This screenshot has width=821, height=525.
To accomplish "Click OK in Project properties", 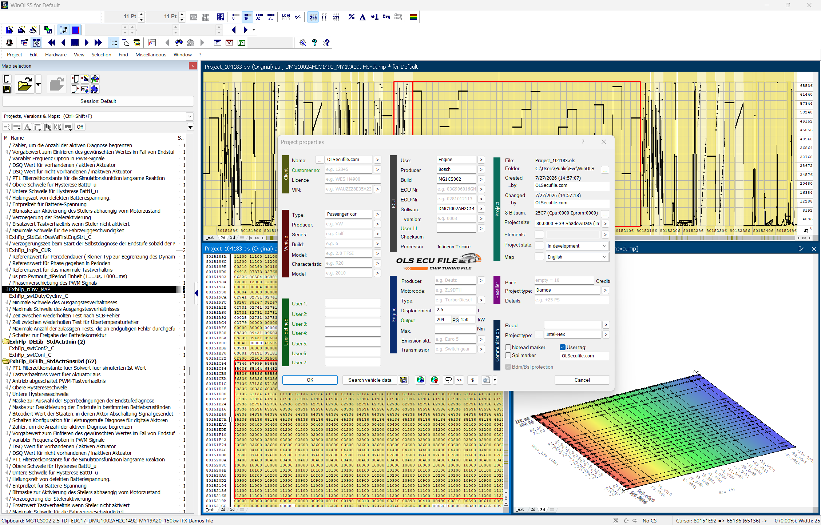I will [x=310, y=380].
